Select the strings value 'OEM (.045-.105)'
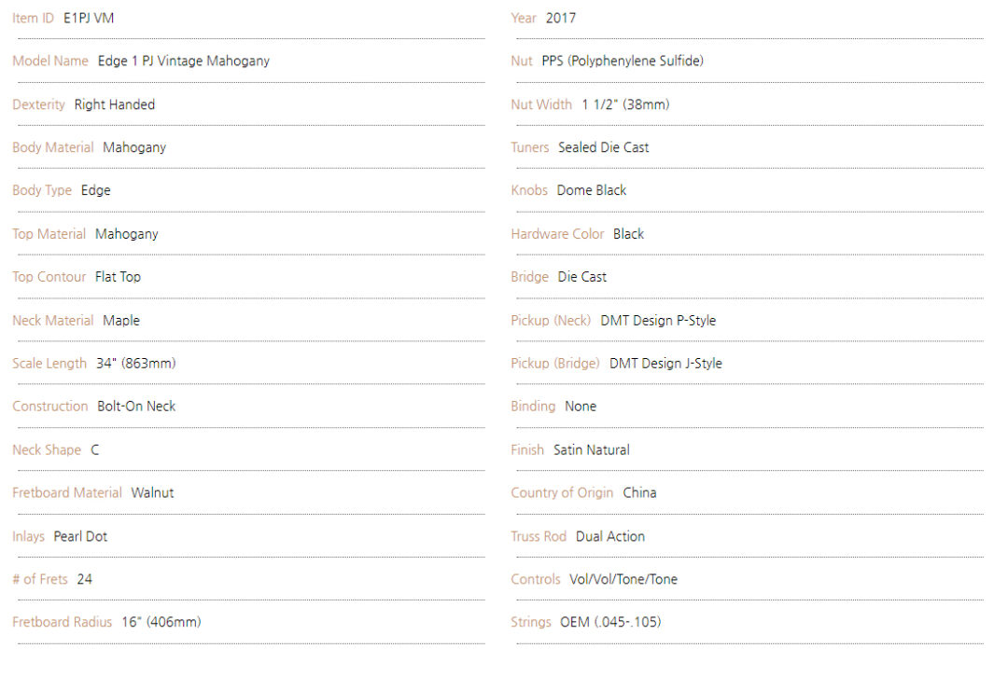The width and height of the screenshot is (1008, 676). click(x=610, y=622)
